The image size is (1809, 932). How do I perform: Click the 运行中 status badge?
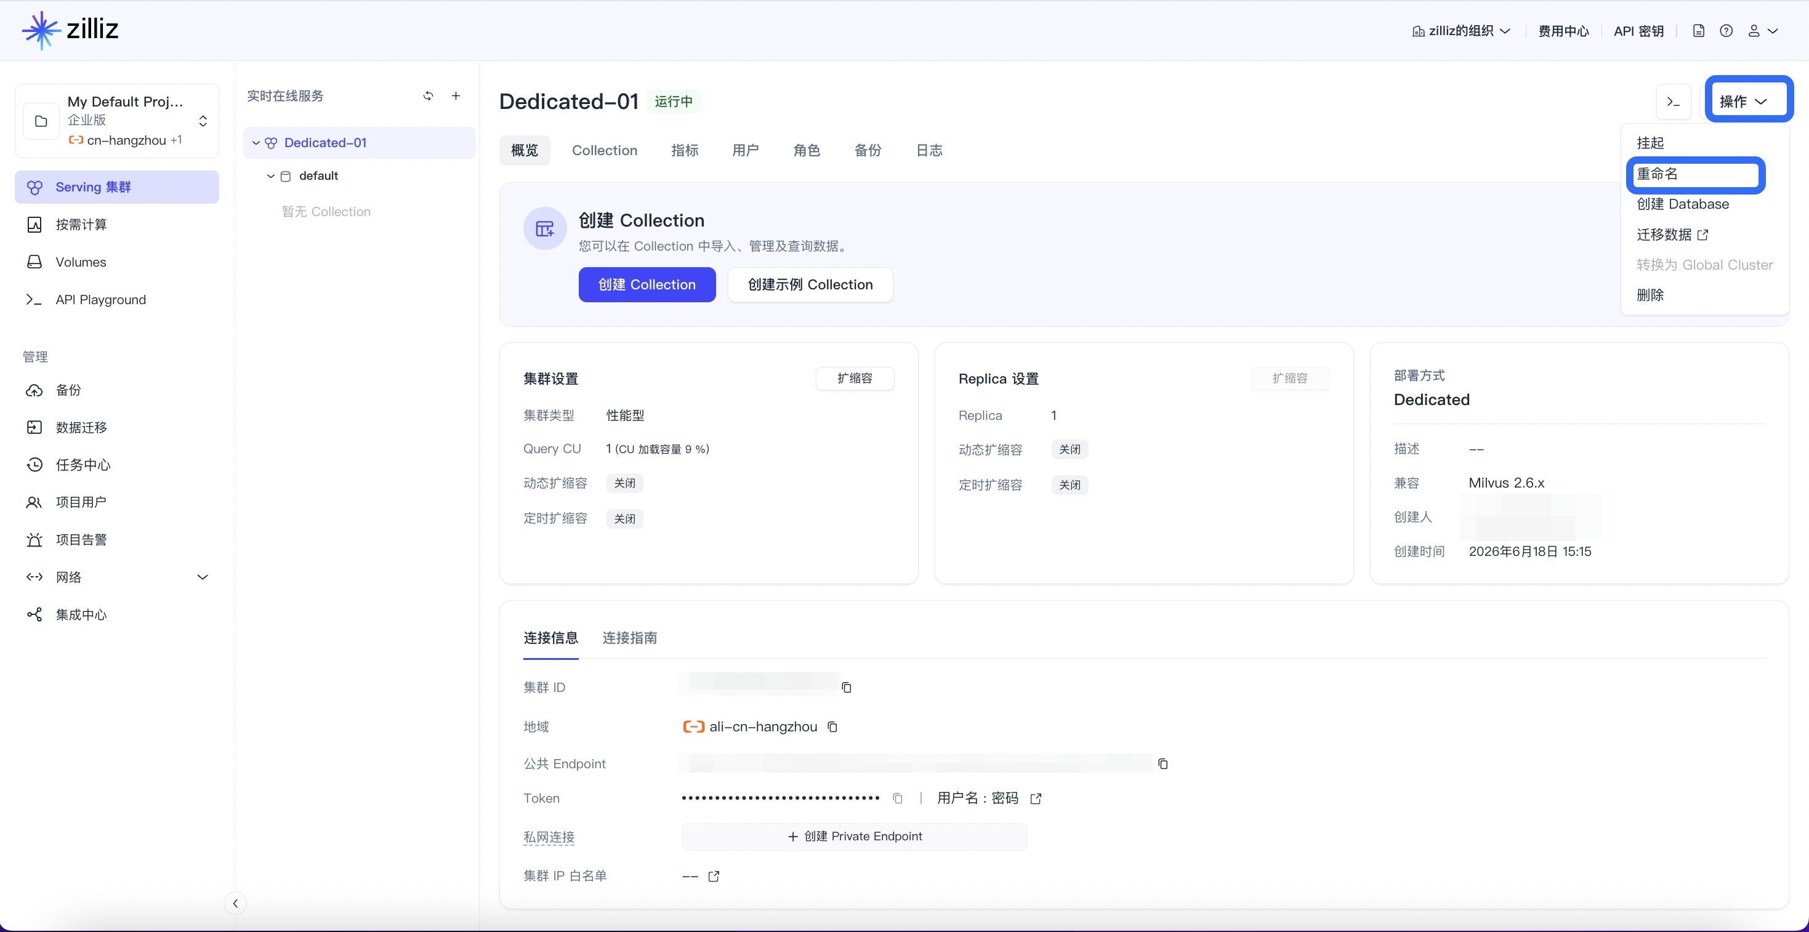point(674,101)
